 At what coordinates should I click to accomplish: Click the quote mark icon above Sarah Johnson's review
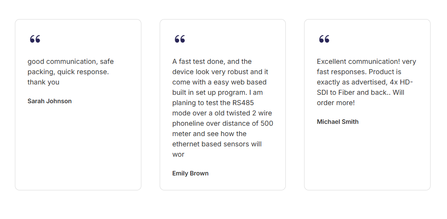[x=35, y=39]
